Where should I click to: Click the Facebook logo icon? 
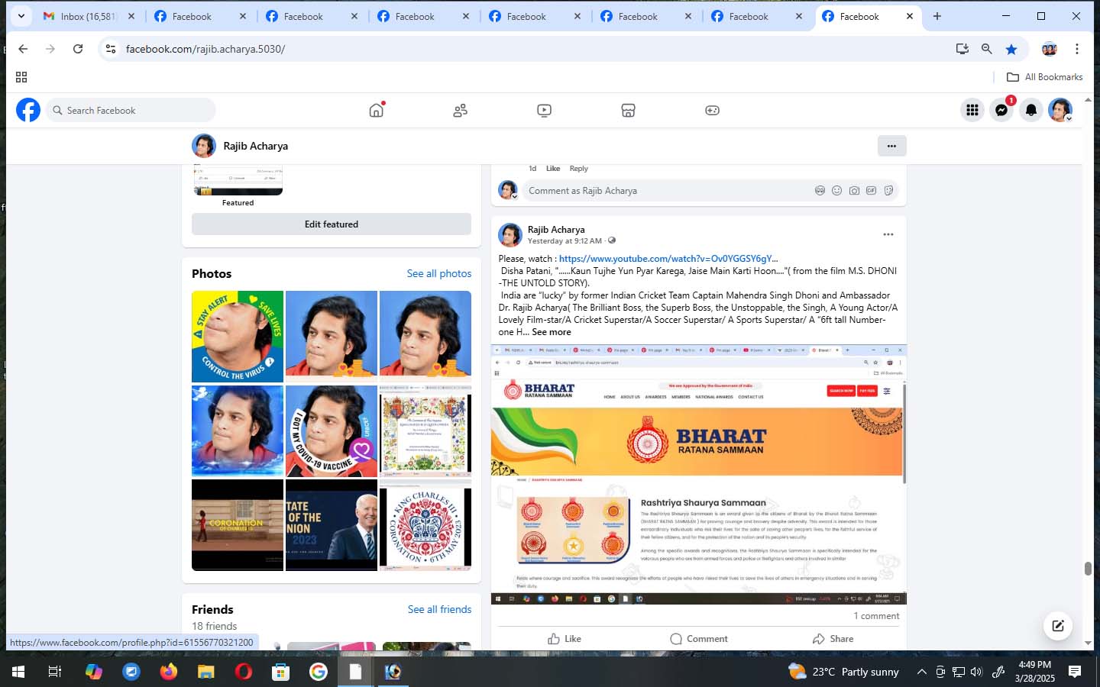[28, 110]
